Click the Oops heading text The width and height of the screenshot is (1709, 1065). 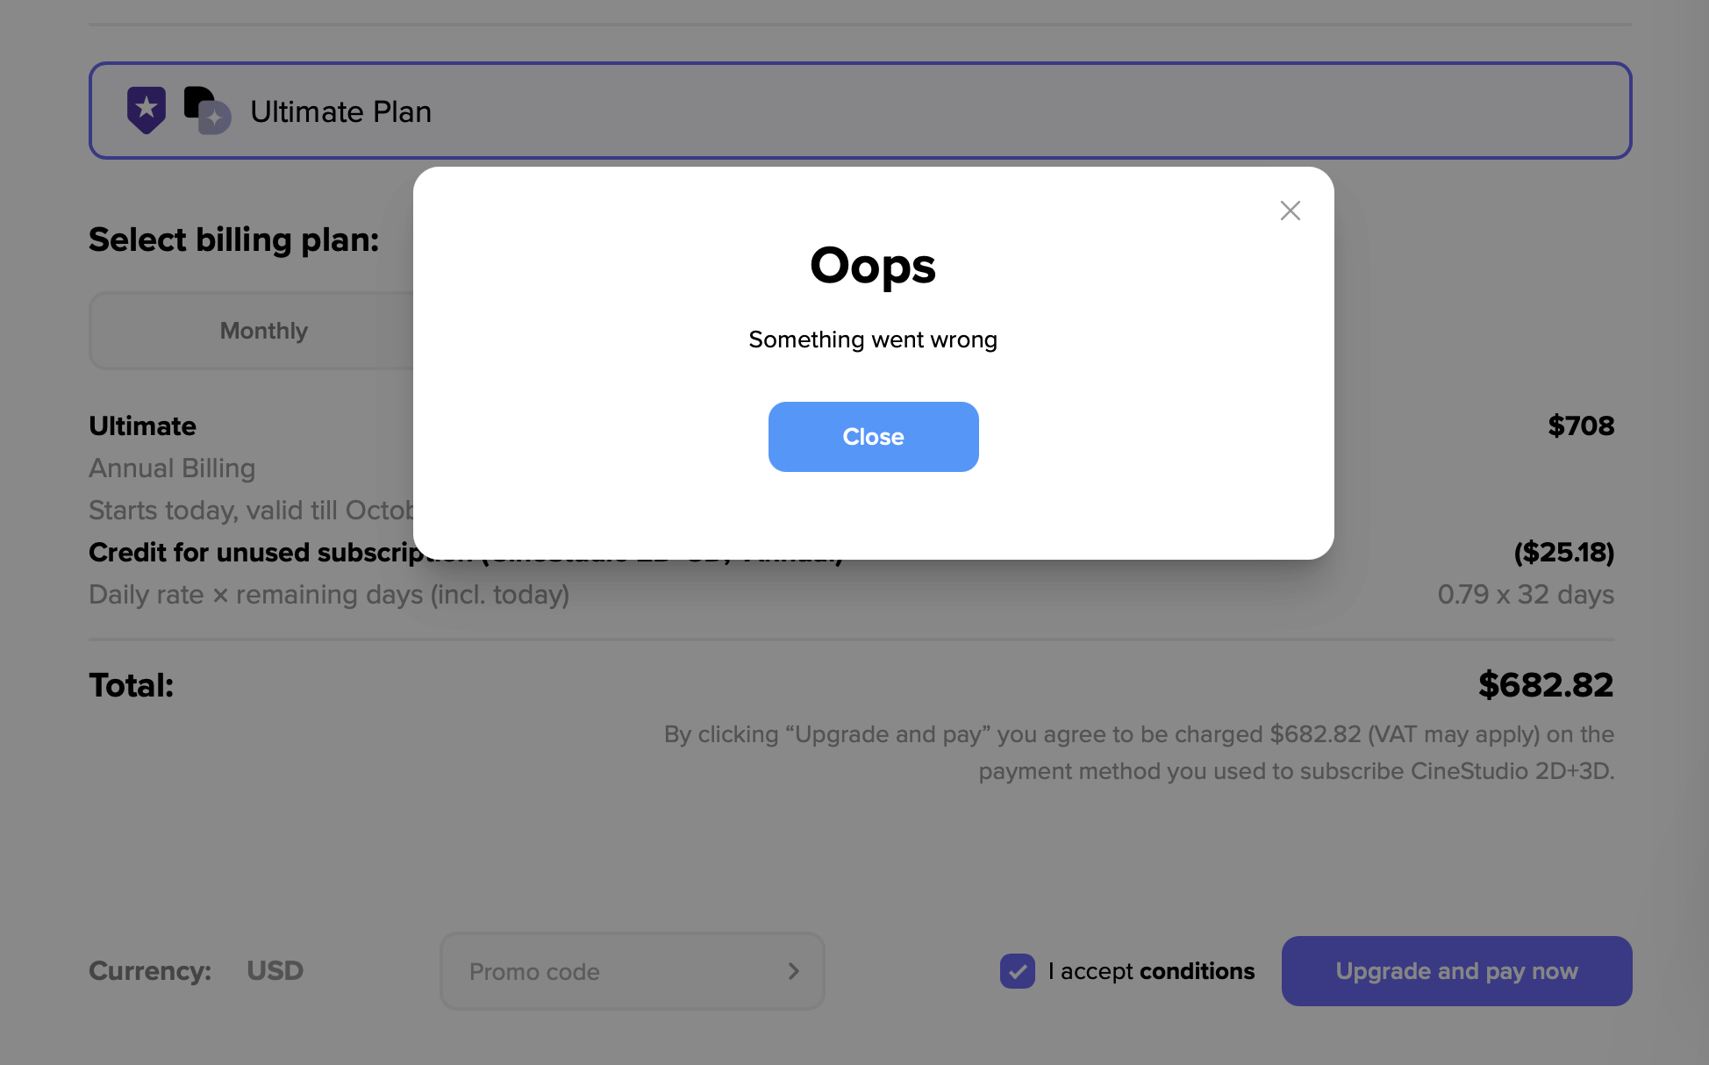point(873,265)
